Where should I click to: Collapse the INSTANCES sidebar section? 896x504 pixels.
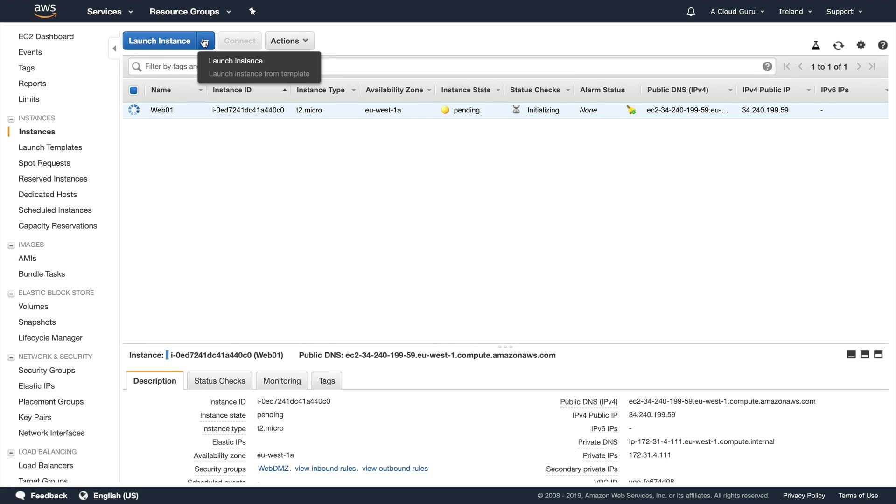[x=11, y=119]
